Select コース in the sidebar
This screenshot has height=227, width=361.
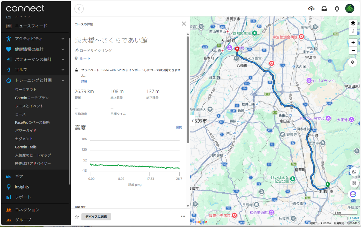point(20,114)
